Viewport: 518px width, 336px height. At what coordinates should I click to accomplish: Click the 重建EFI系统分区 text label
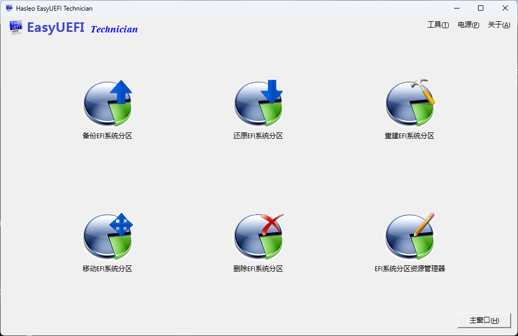coord(409,136)
